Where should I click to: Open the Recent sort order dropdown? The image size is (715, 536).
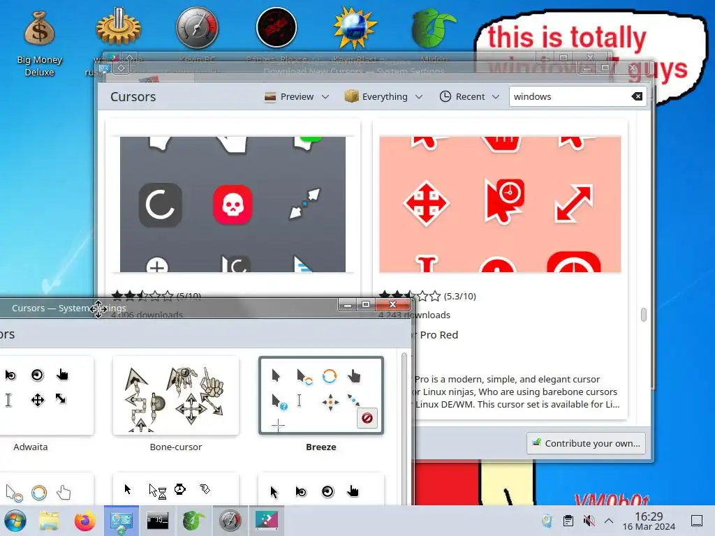click(469, 96)
